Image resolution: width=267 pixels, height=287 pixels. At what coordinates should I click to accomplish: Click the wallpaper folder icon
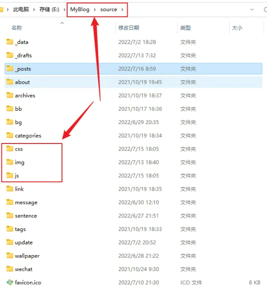click(x=10, y=256)
